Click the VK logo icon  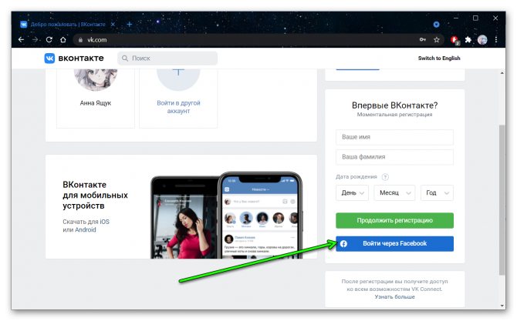tap(49, 59)
